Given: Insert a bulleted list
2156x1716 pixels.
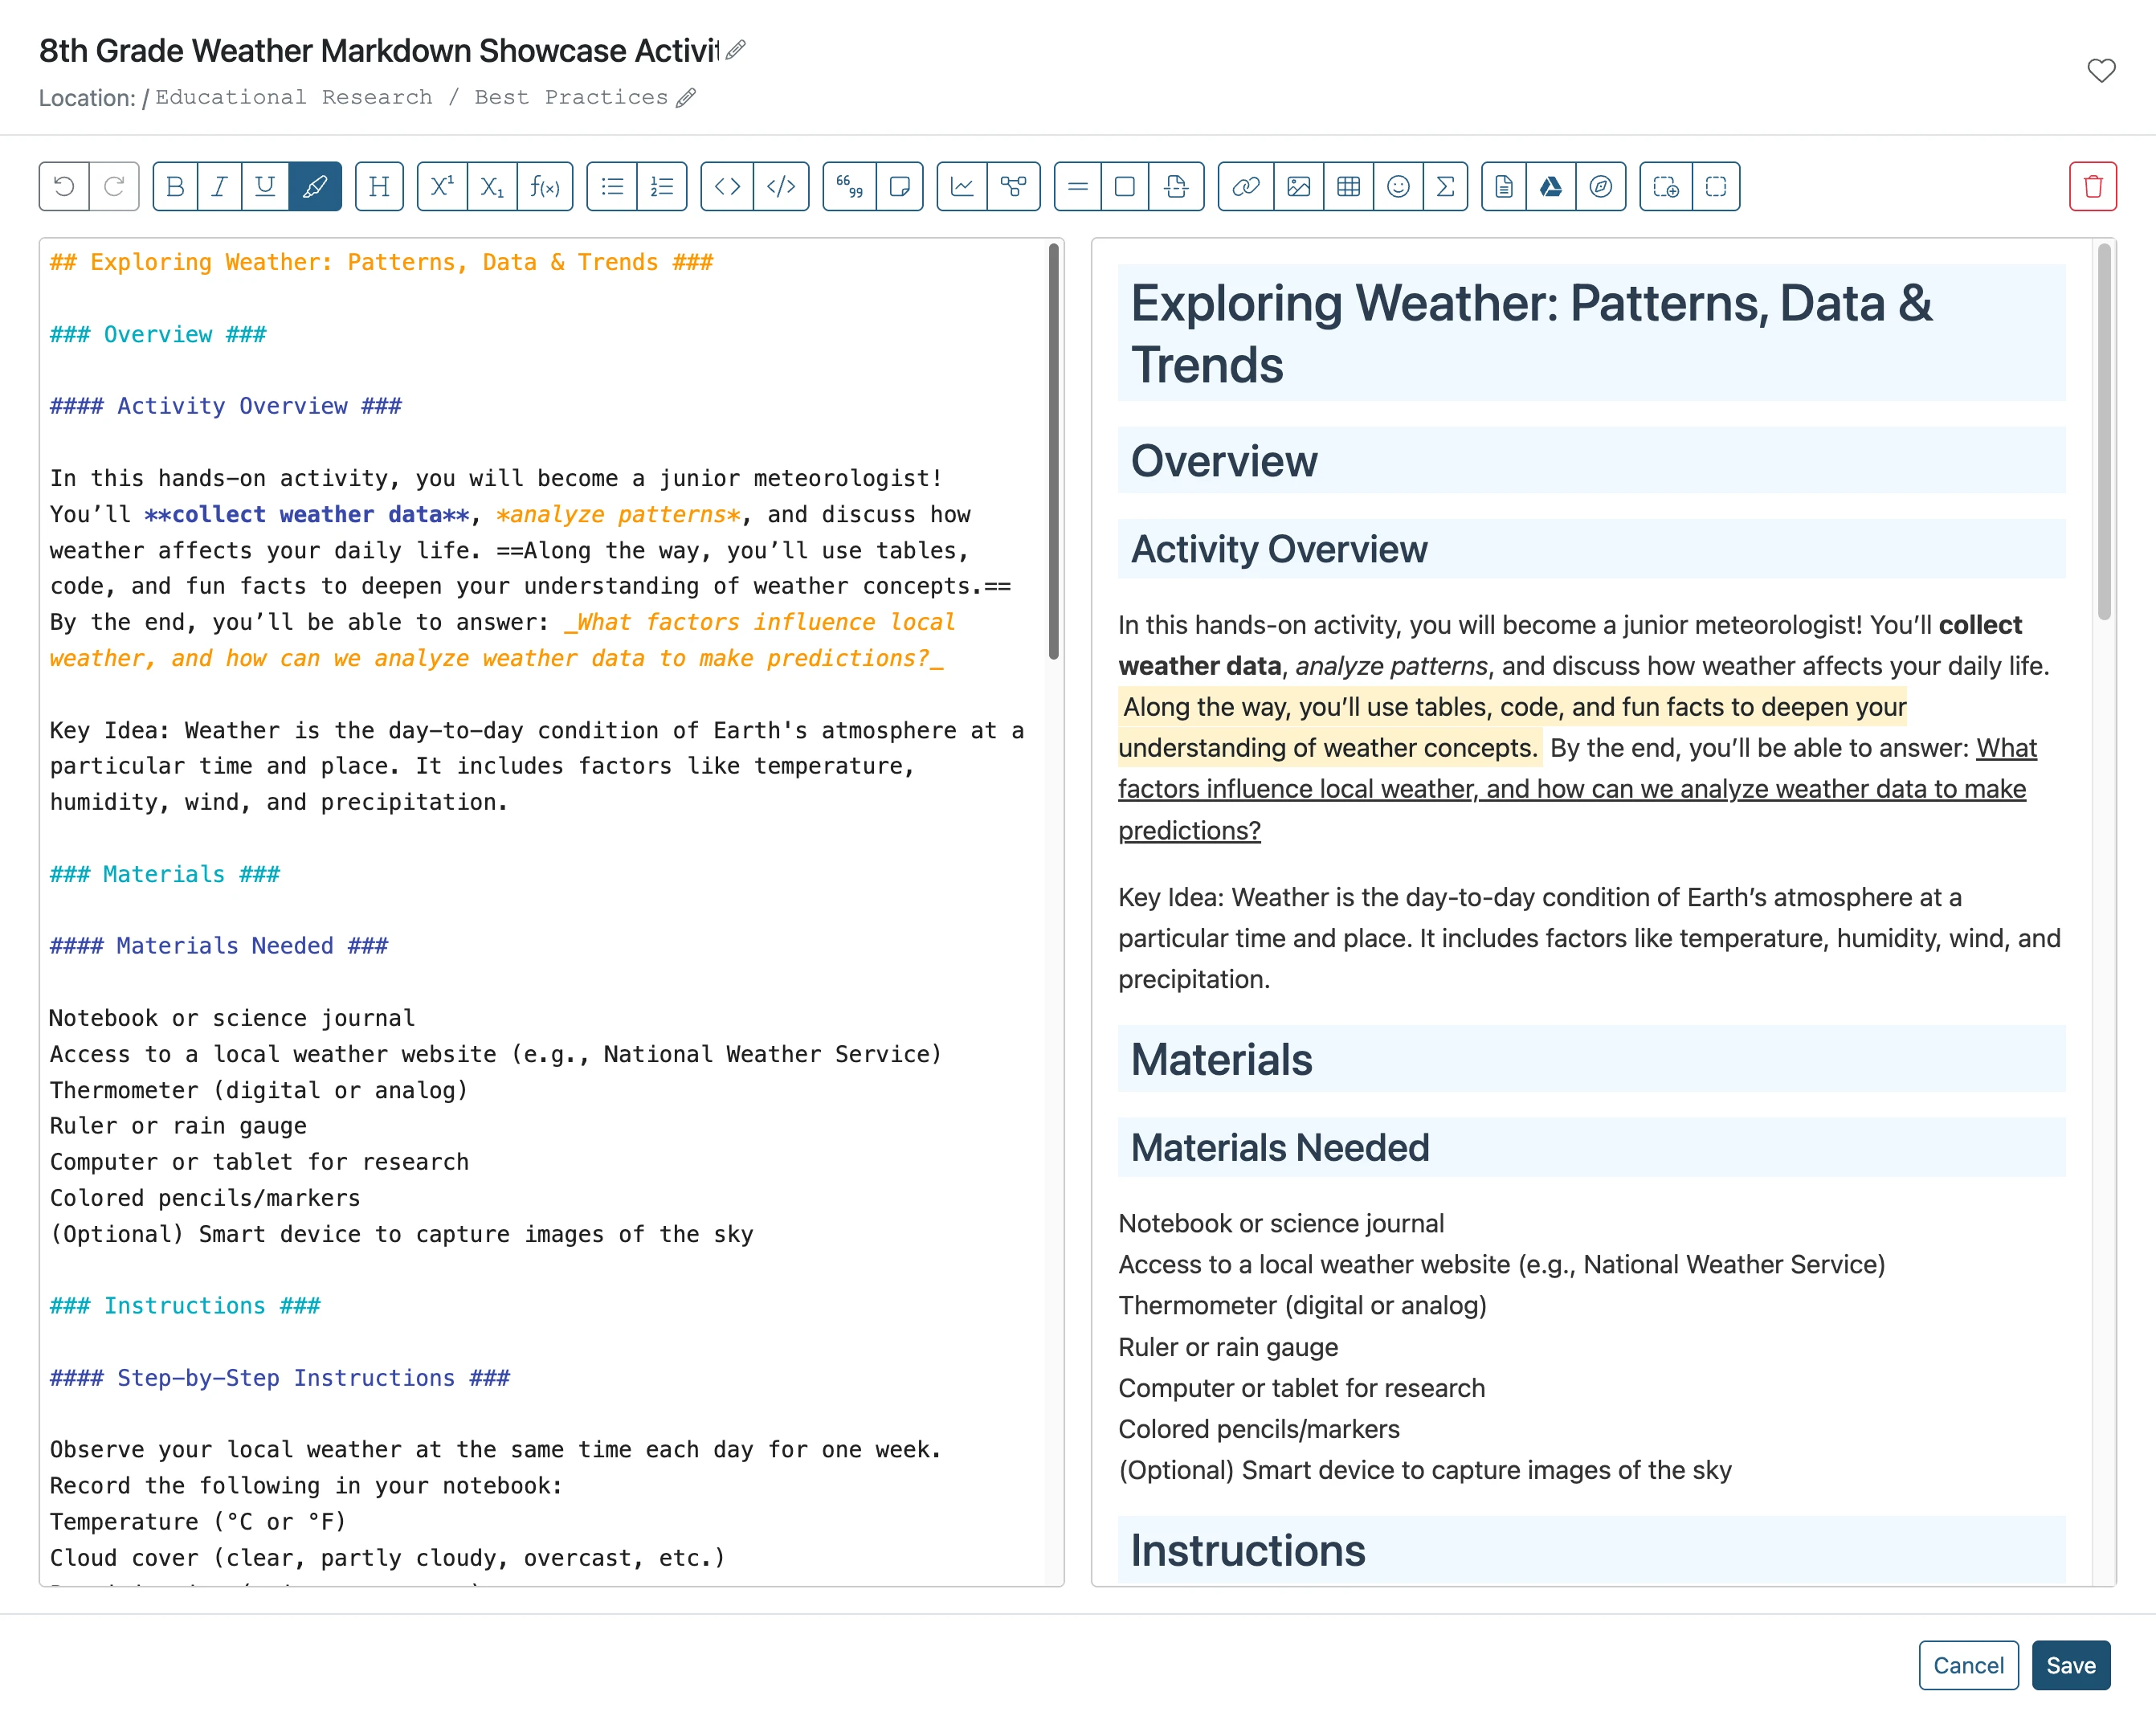Looking at the screenshot, I should pos(612,186).
